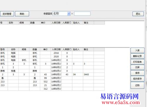Image resolution: width=147 pixels, height=107 pixels.
Task: Click lower table 备注 column header
Action: 88,49
